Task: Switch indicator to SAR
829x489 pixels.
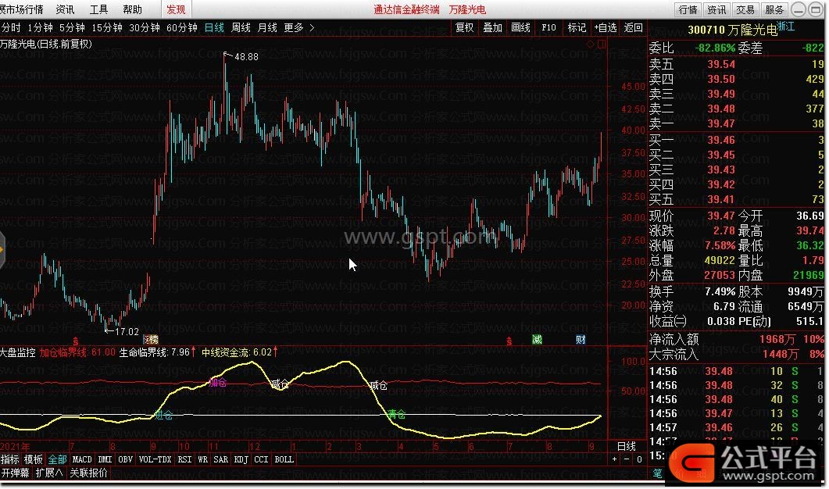Action: (221, 459)
